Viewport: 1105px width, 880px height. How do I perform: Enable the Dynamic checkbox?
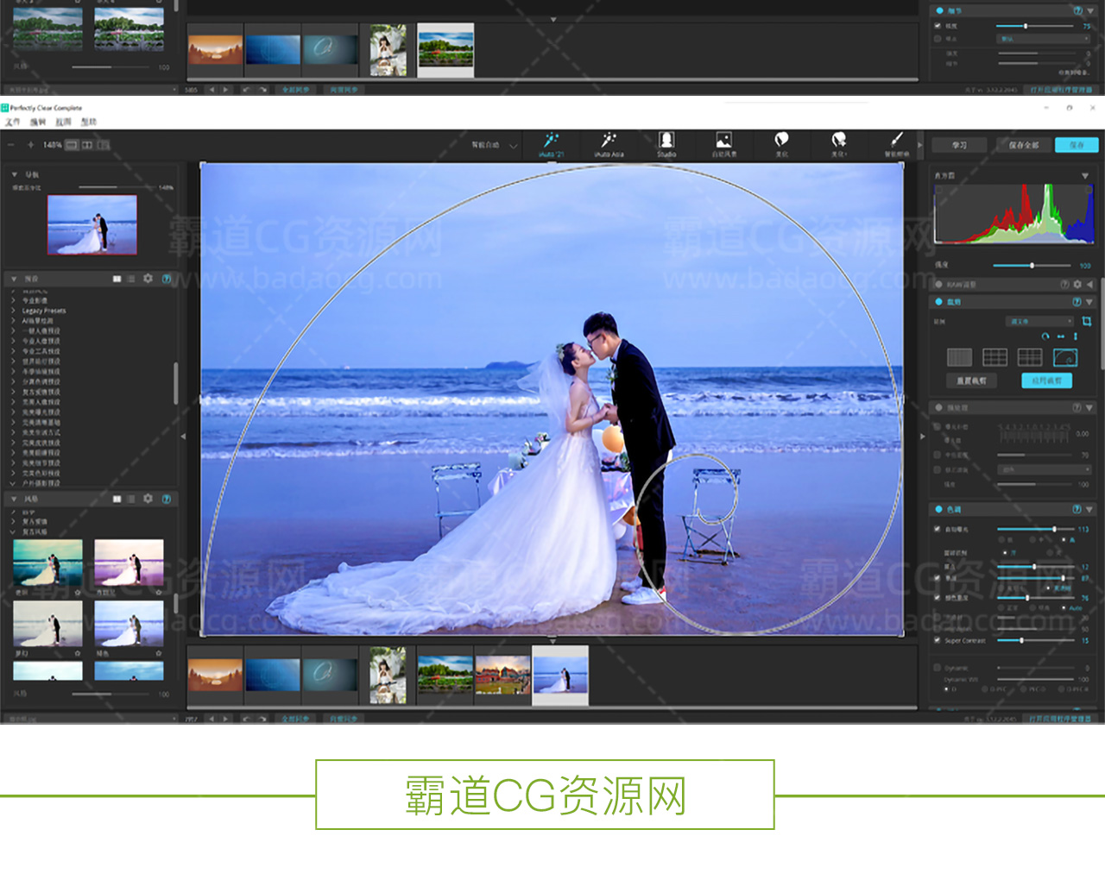[938, 668]
